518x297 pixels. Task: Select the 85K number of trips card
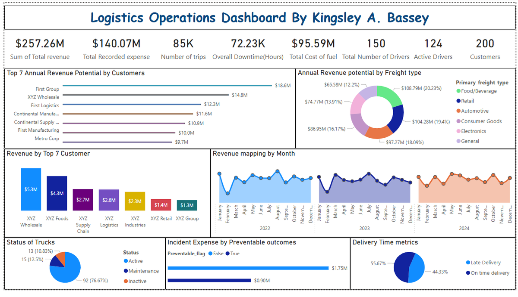click(183, 49)
